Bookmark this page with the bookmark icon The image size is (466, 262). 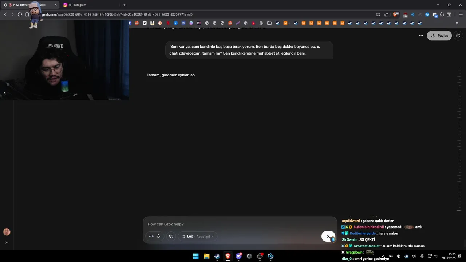[27, 15]
